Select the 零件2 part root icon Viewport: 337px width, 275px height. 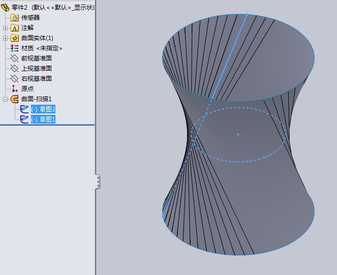(5, 8)
